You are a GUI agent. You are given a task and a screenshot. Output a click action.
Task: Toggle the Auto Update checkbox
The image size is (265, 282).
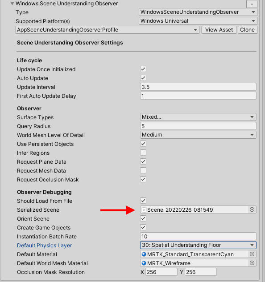[143, 78]
